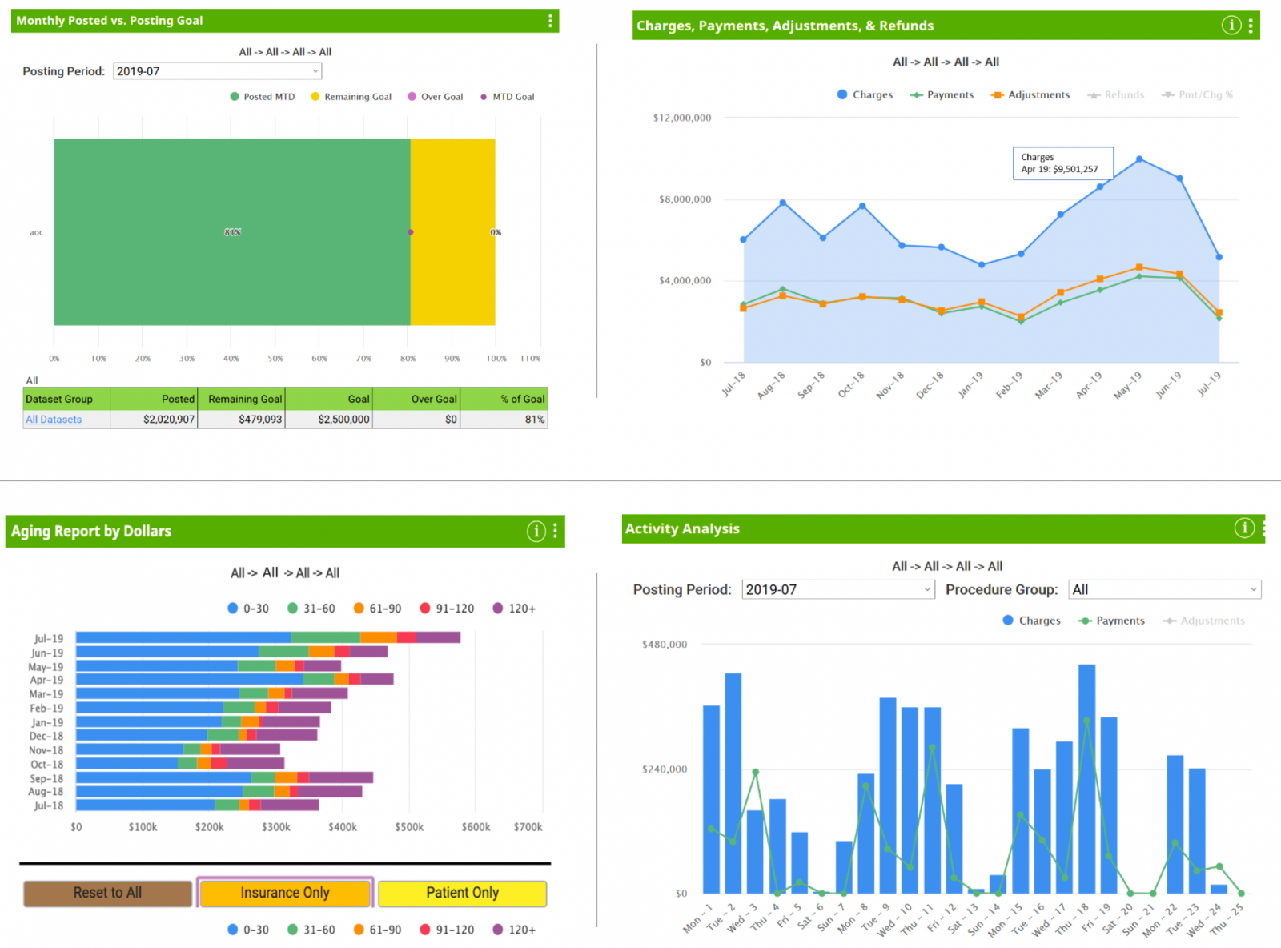The width and height of the screenshot is (1281, 948).
Task: Toggle MTD Goal legend series
Action: coord(508,97)
